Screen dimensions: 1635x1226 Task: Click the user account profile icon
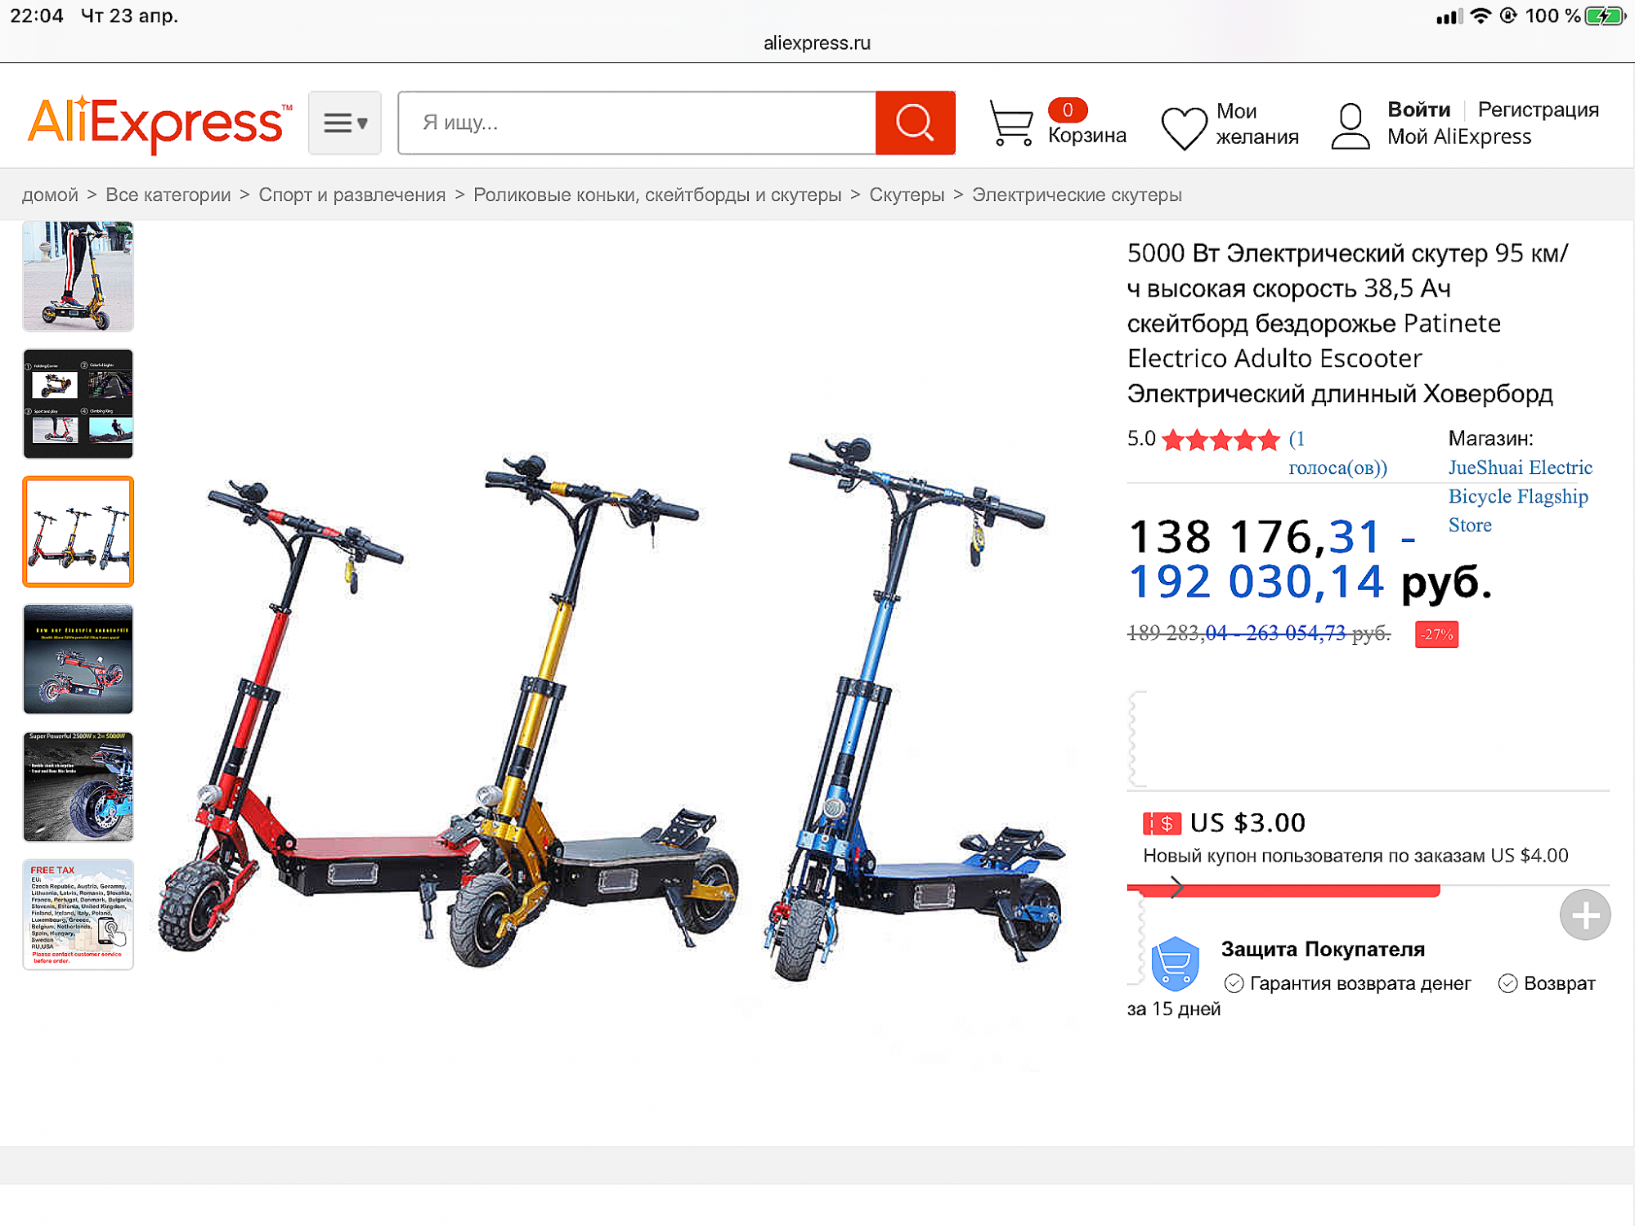(x=1351, y=126)
